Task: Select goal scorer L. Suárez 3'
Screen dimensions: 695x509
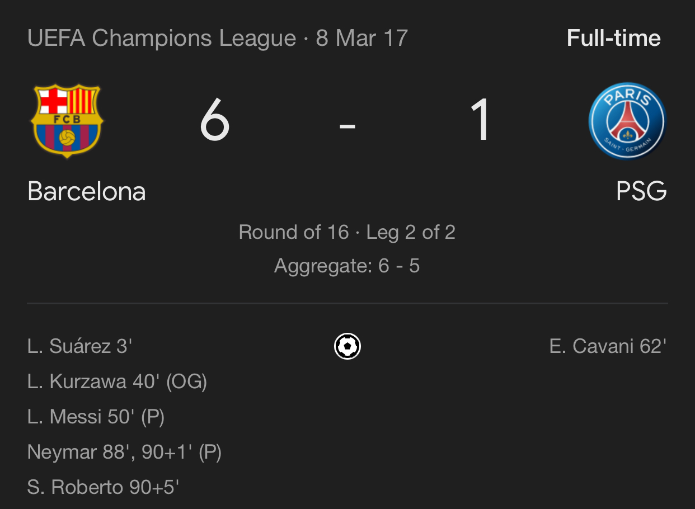Action: click(79, 346)
